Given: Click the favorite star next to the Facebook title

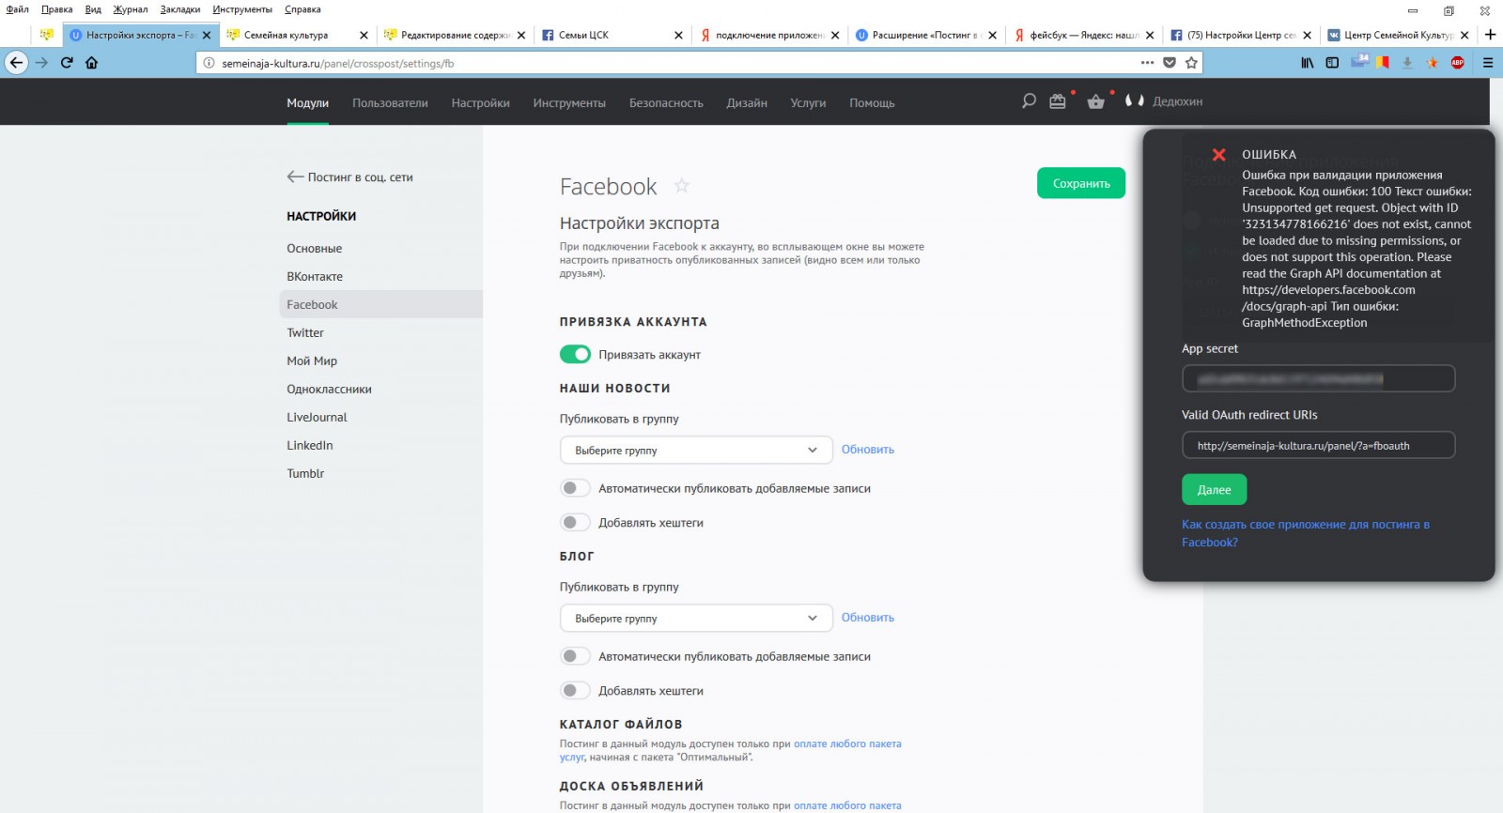Looking at the screenshot, I should click(x=682, y=186).
